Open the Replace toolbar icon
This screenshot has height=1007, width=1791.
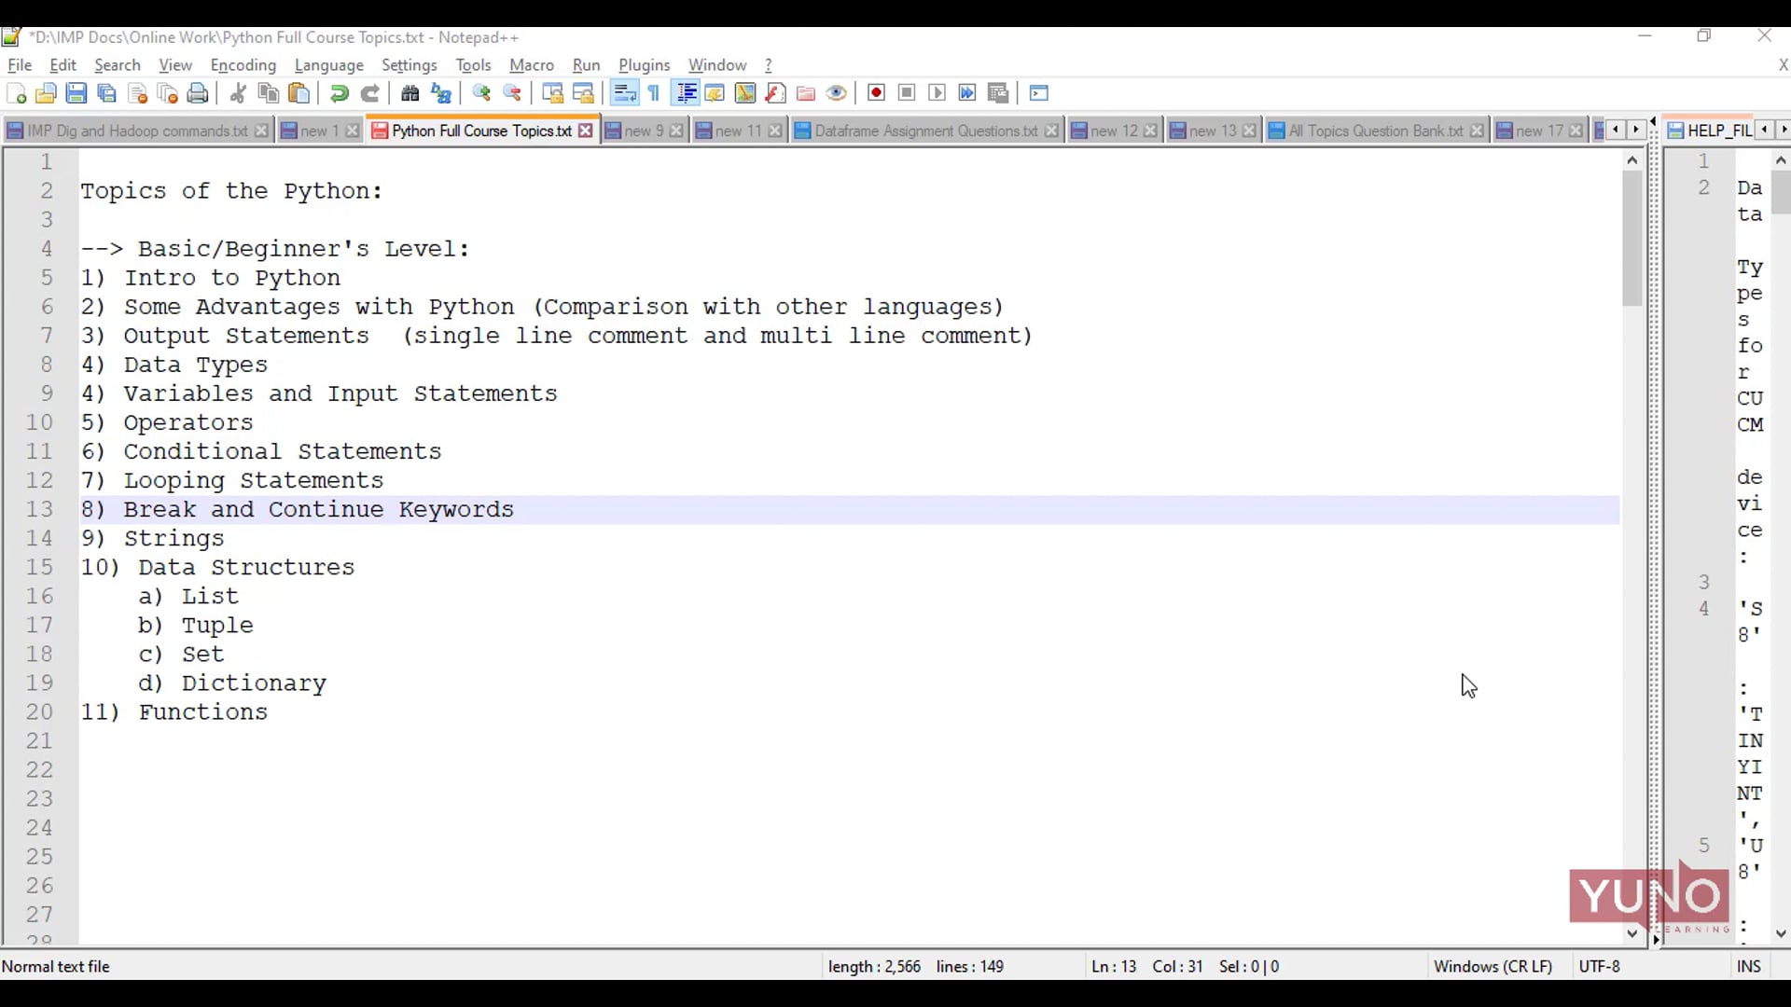pos(441,93)
